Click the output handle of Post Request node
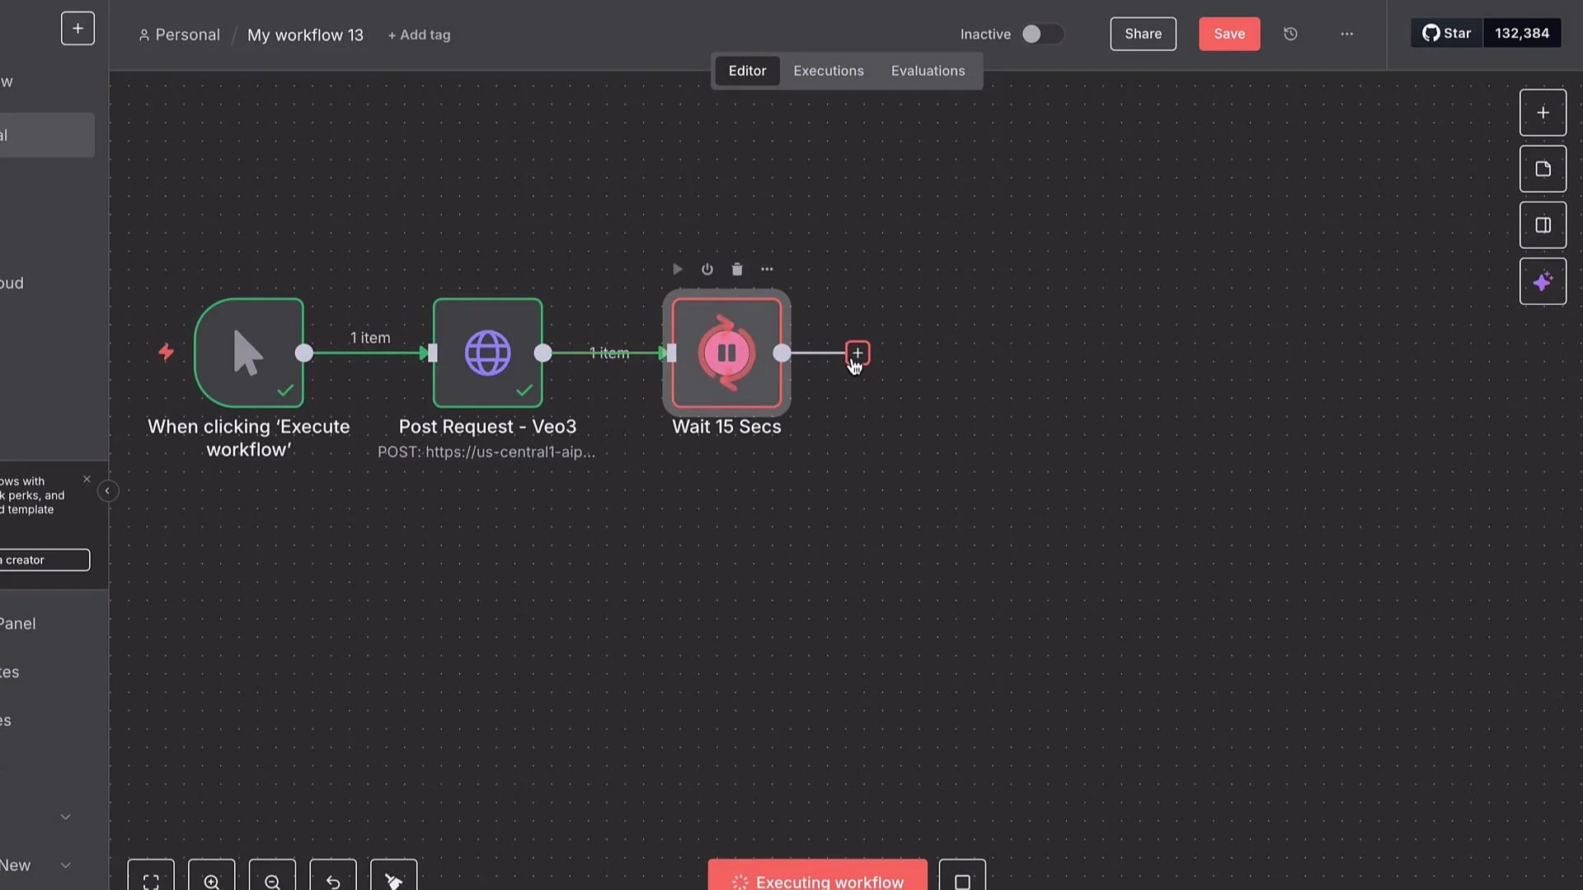Image resolution: width=1583 pixels, height=890 pixels. click(x=543, y=353)
